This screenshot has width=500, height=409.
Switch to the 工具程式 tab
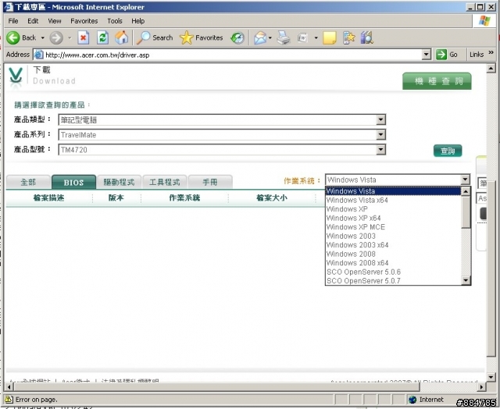tap(165, 182)
